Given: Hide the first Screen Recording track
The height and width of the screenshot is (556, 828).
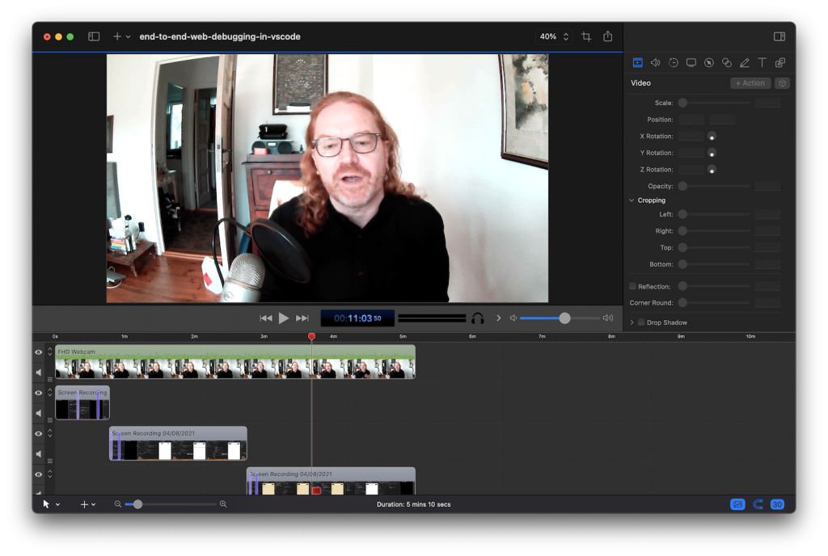Looking at the screenshot, I should tap(39, 393).
